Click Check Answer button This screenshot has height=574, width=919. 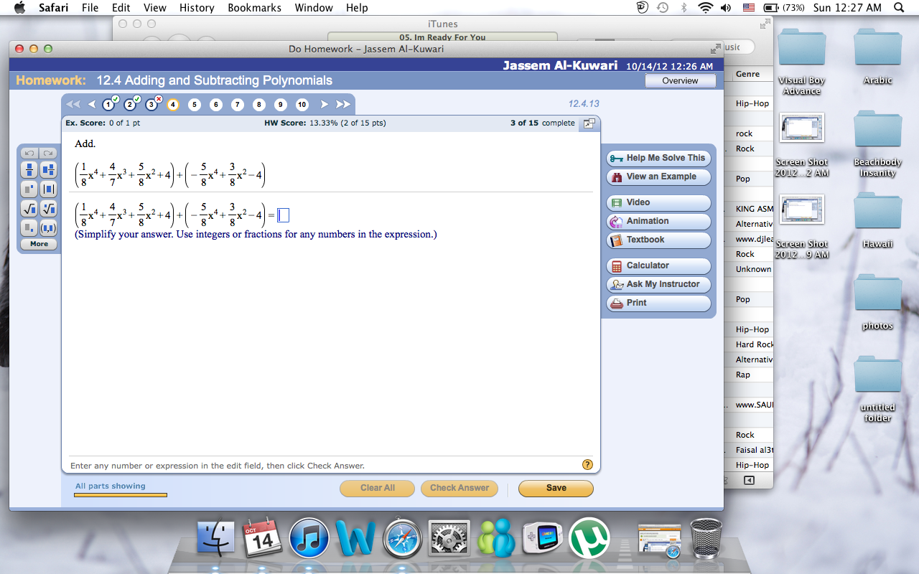[x=459, y=488]
